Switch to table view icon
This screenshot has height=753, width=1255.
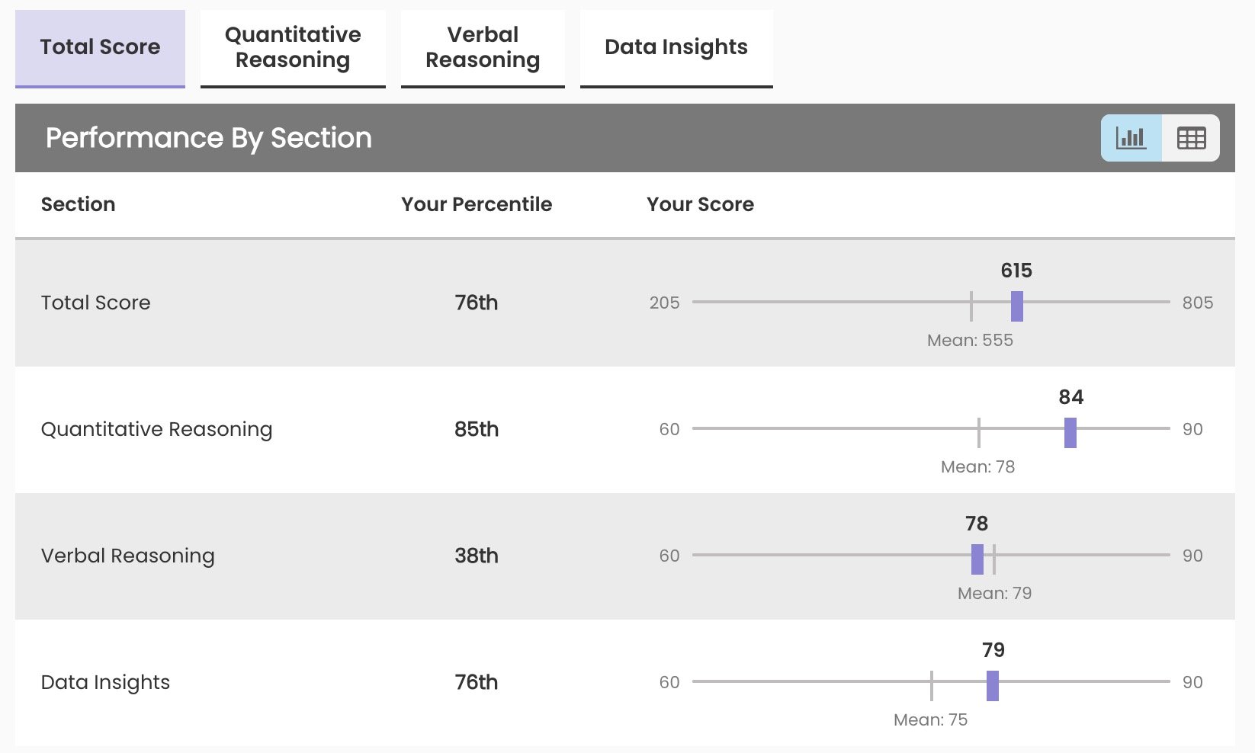1191,138
